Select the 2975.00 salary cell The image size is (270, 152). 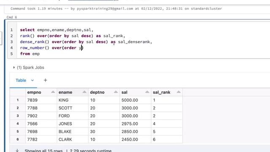[135, 124]
